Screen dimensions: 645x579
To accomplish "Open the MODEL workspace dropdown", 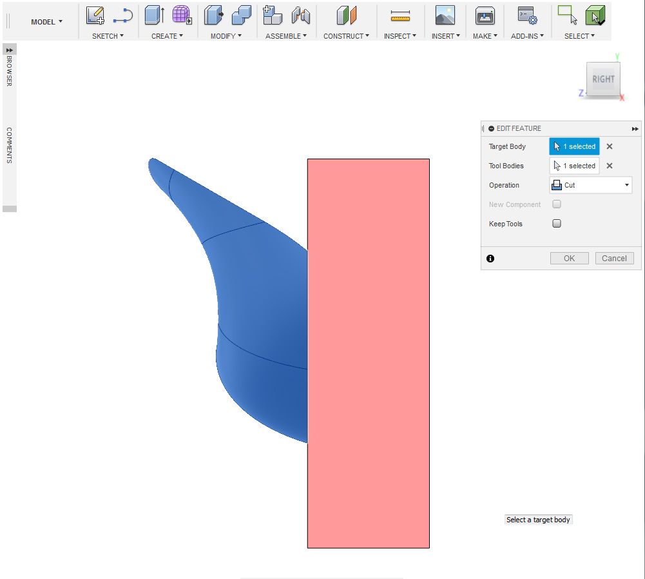I will pos(46,22).
